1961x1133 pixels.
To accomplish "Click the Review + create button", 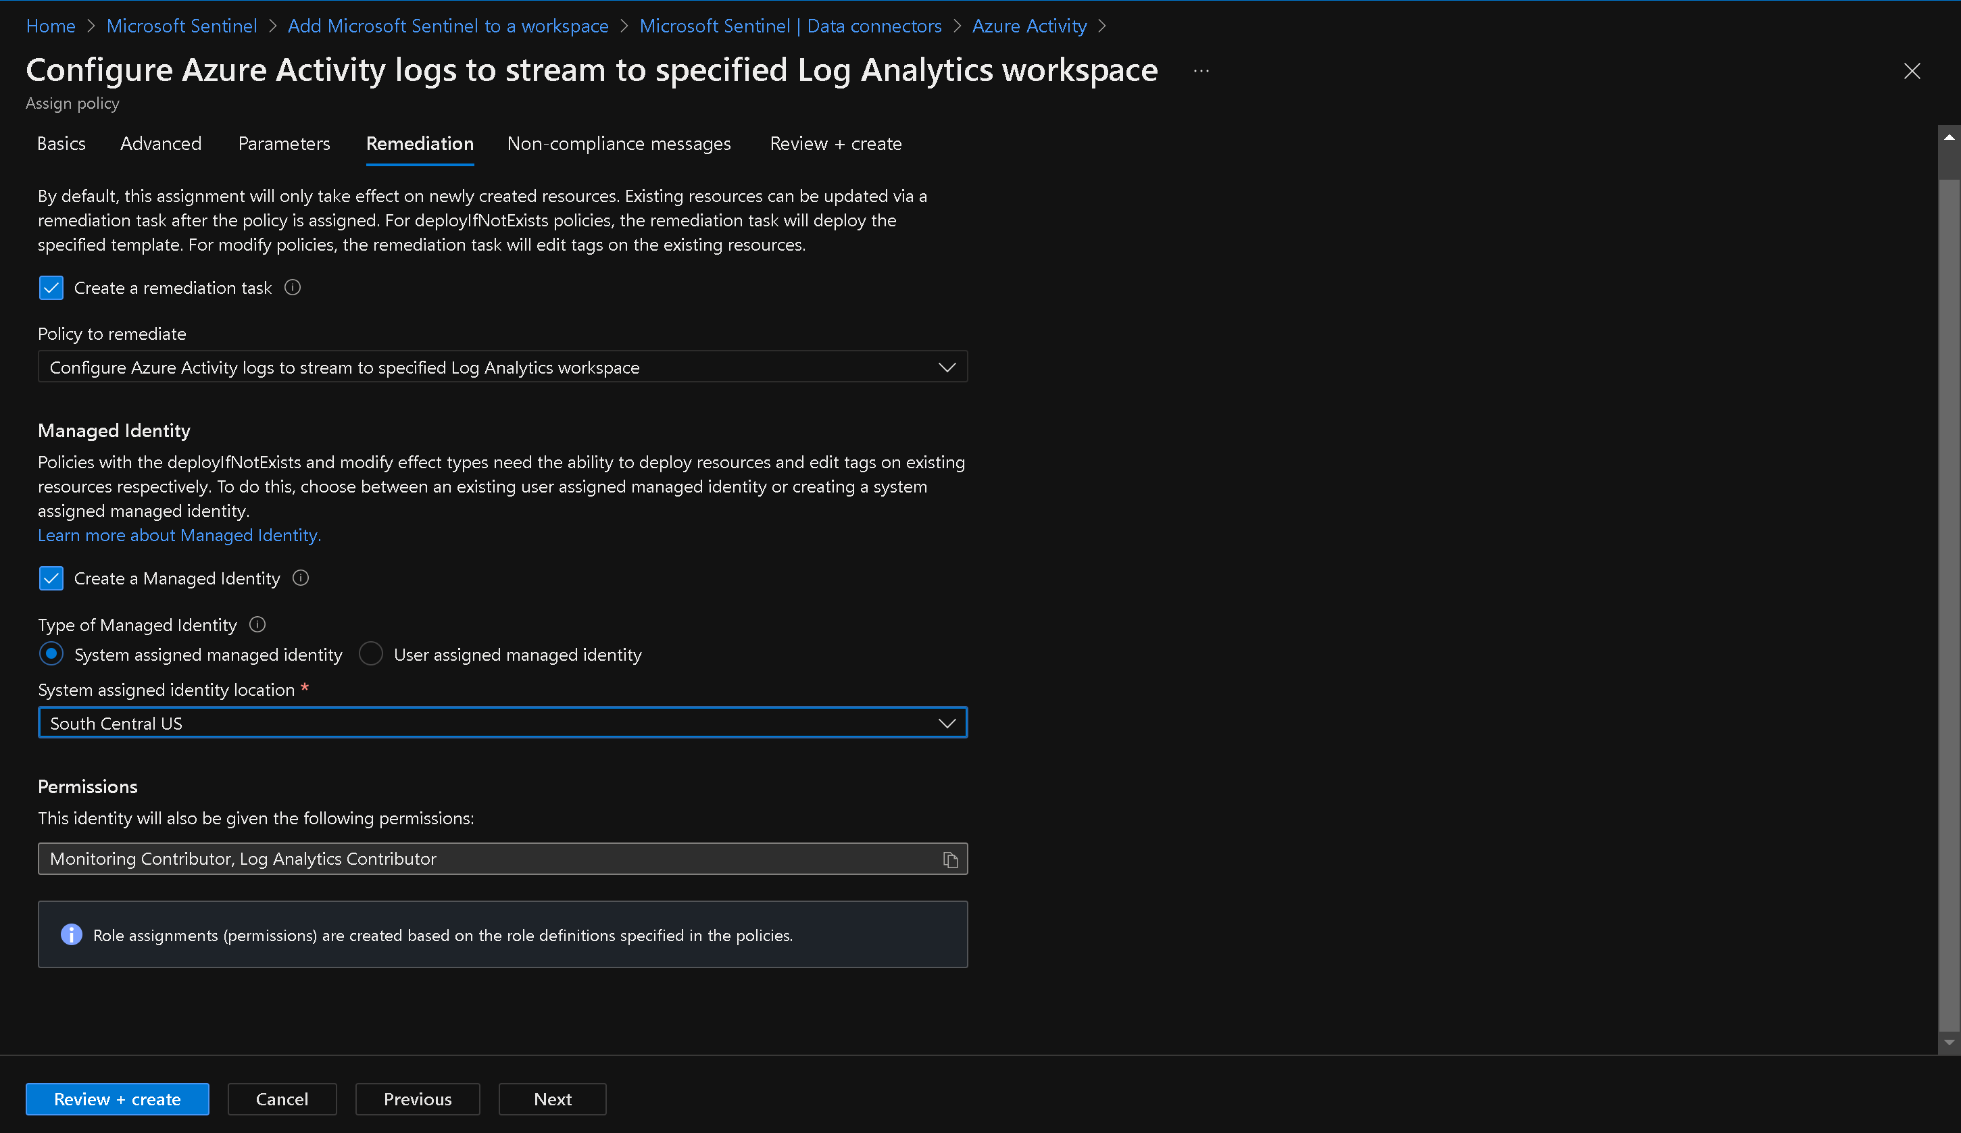I will [118, 1099].
